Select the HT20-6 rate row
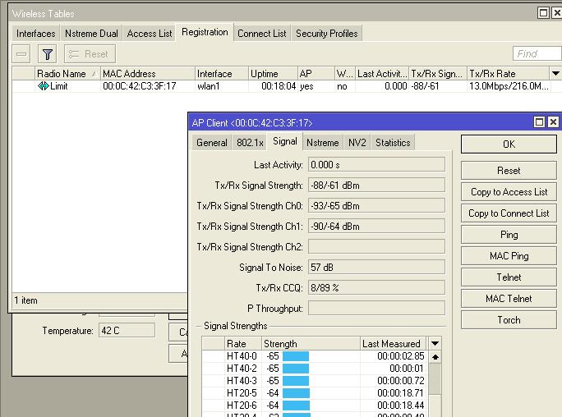Image resolution: width=562 pixels, height=417 pixels. pos(315,406)
